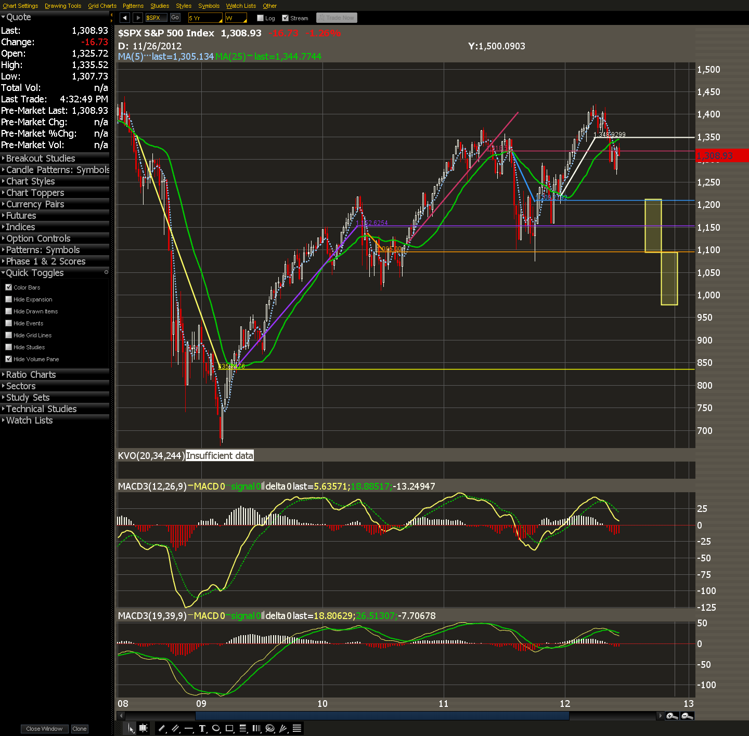
Task: Click the Go button
Action: pyautogui.click(x=175, y=18)
